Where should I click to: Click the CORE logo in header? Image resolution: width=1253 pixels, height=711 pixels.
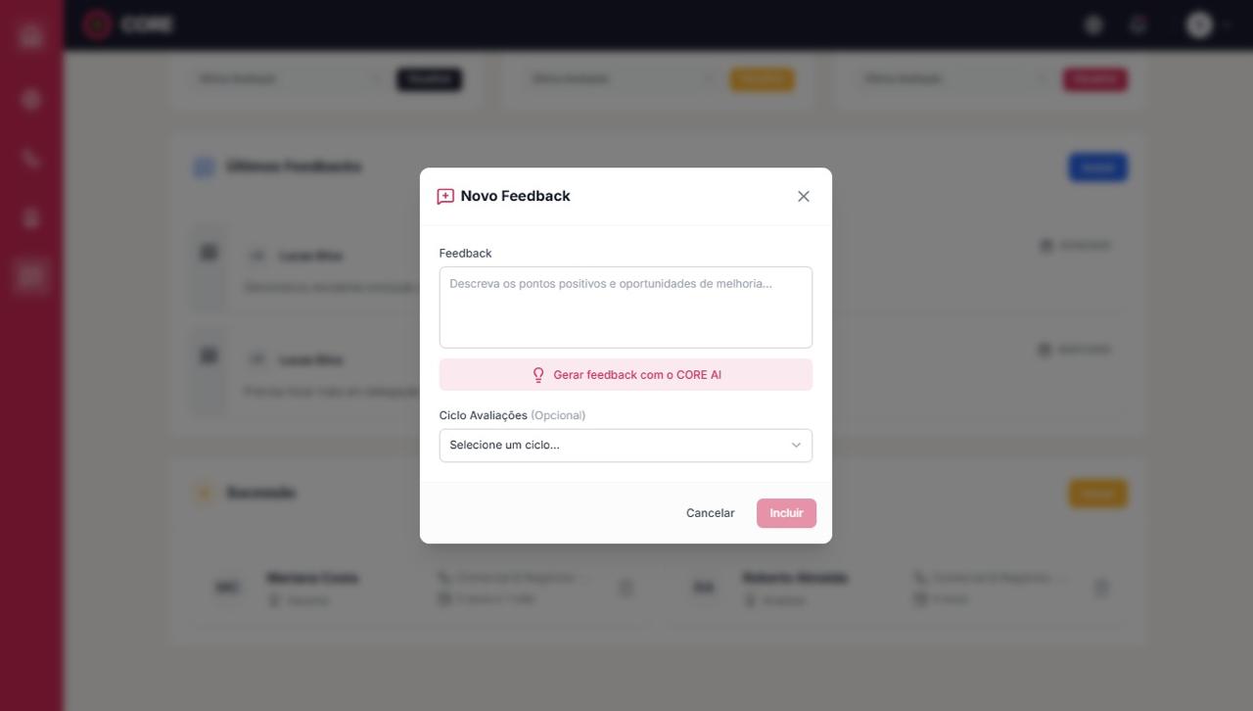tap(128, 24)
